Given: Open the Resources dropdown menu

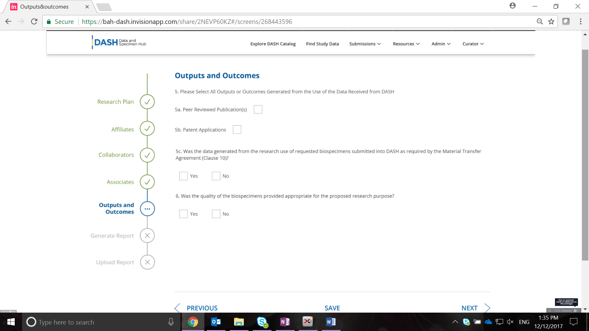Looking at the screenshot, I should pyautogui.click(x=406, y=44).
